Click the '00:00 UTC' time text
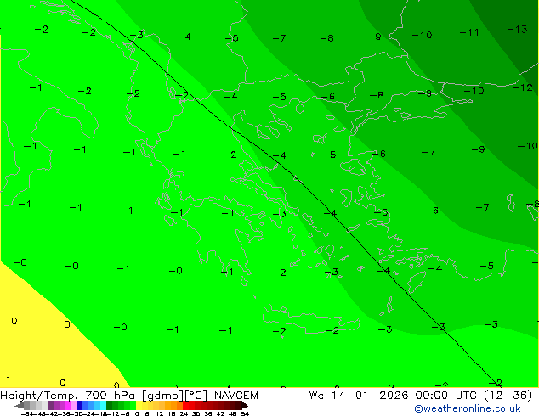This screenshot has width=539, height=416. tap(445, 396)
